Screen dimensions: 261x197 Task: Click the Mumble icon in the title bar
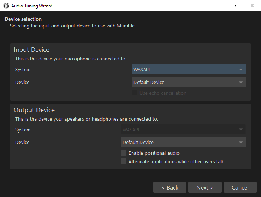point(6,6)
